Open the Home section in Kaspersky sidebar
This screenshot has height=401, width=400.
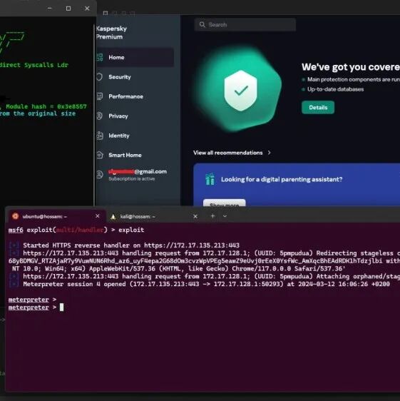[x=135, y=57]
